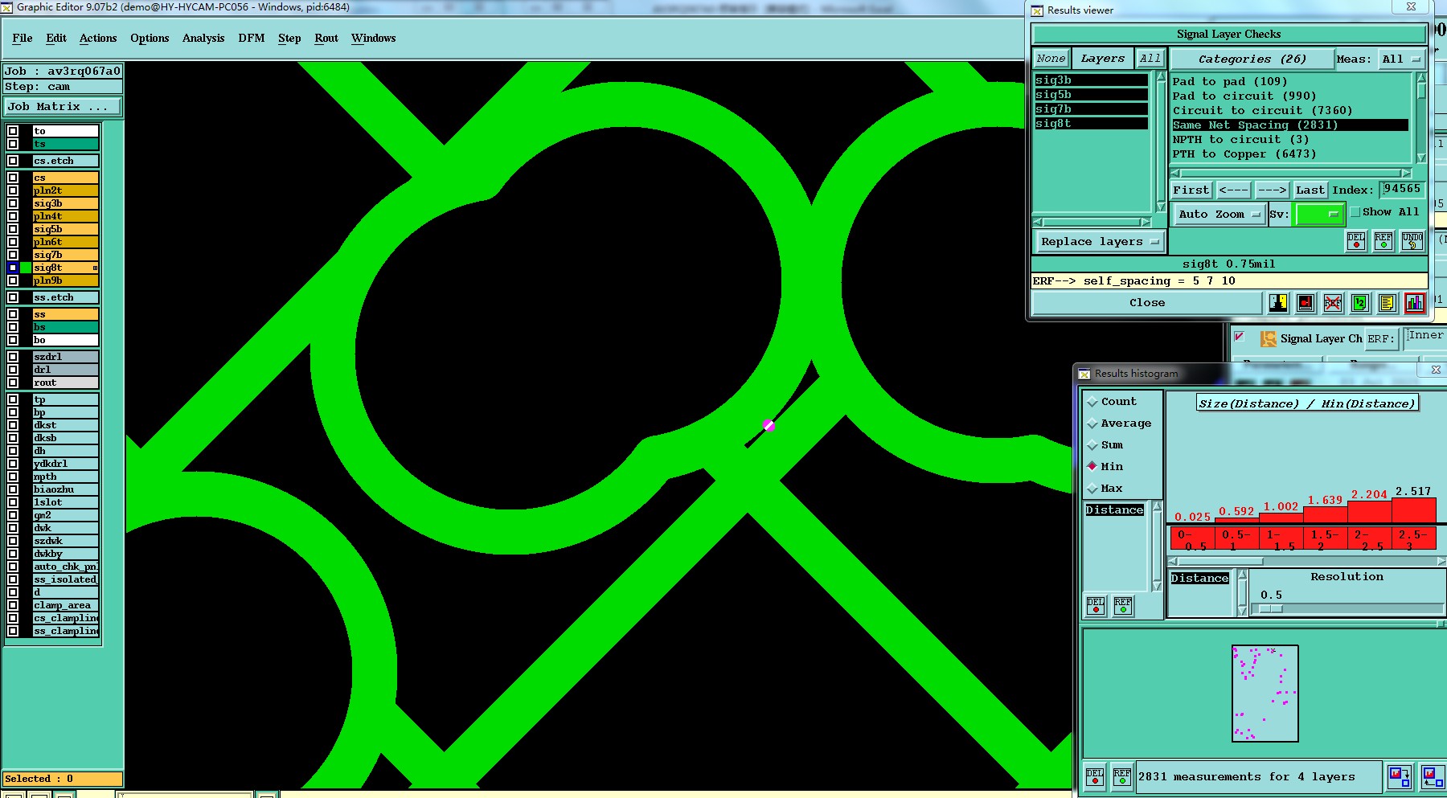Go to next result with ---> button
The image size is (1447, 798).
[1272, 190]
